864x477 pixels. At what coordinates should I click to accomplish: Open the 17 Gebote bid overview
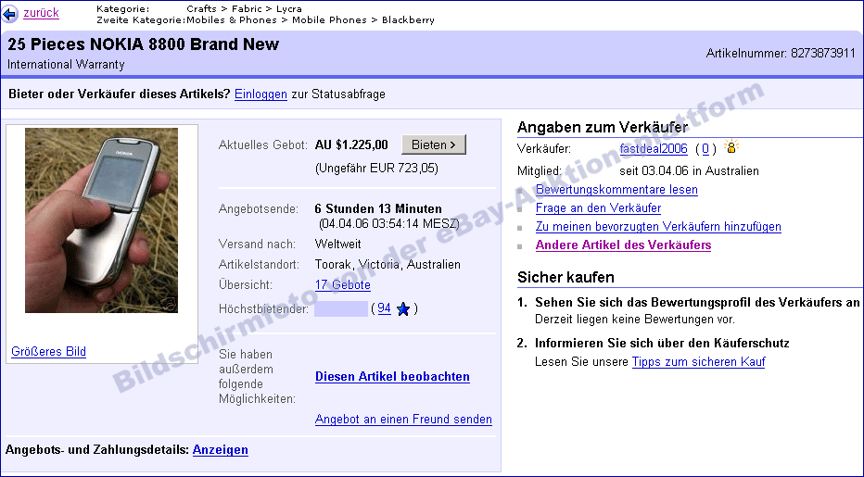click(x=343, y=284)
